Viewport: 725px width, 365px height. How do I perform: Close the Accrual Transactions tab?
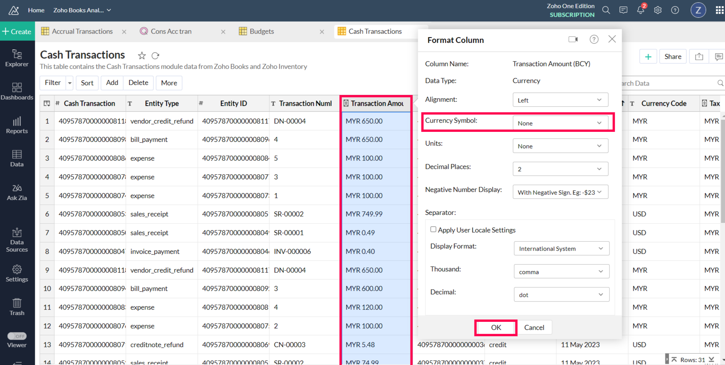click(x=124, y=32)
